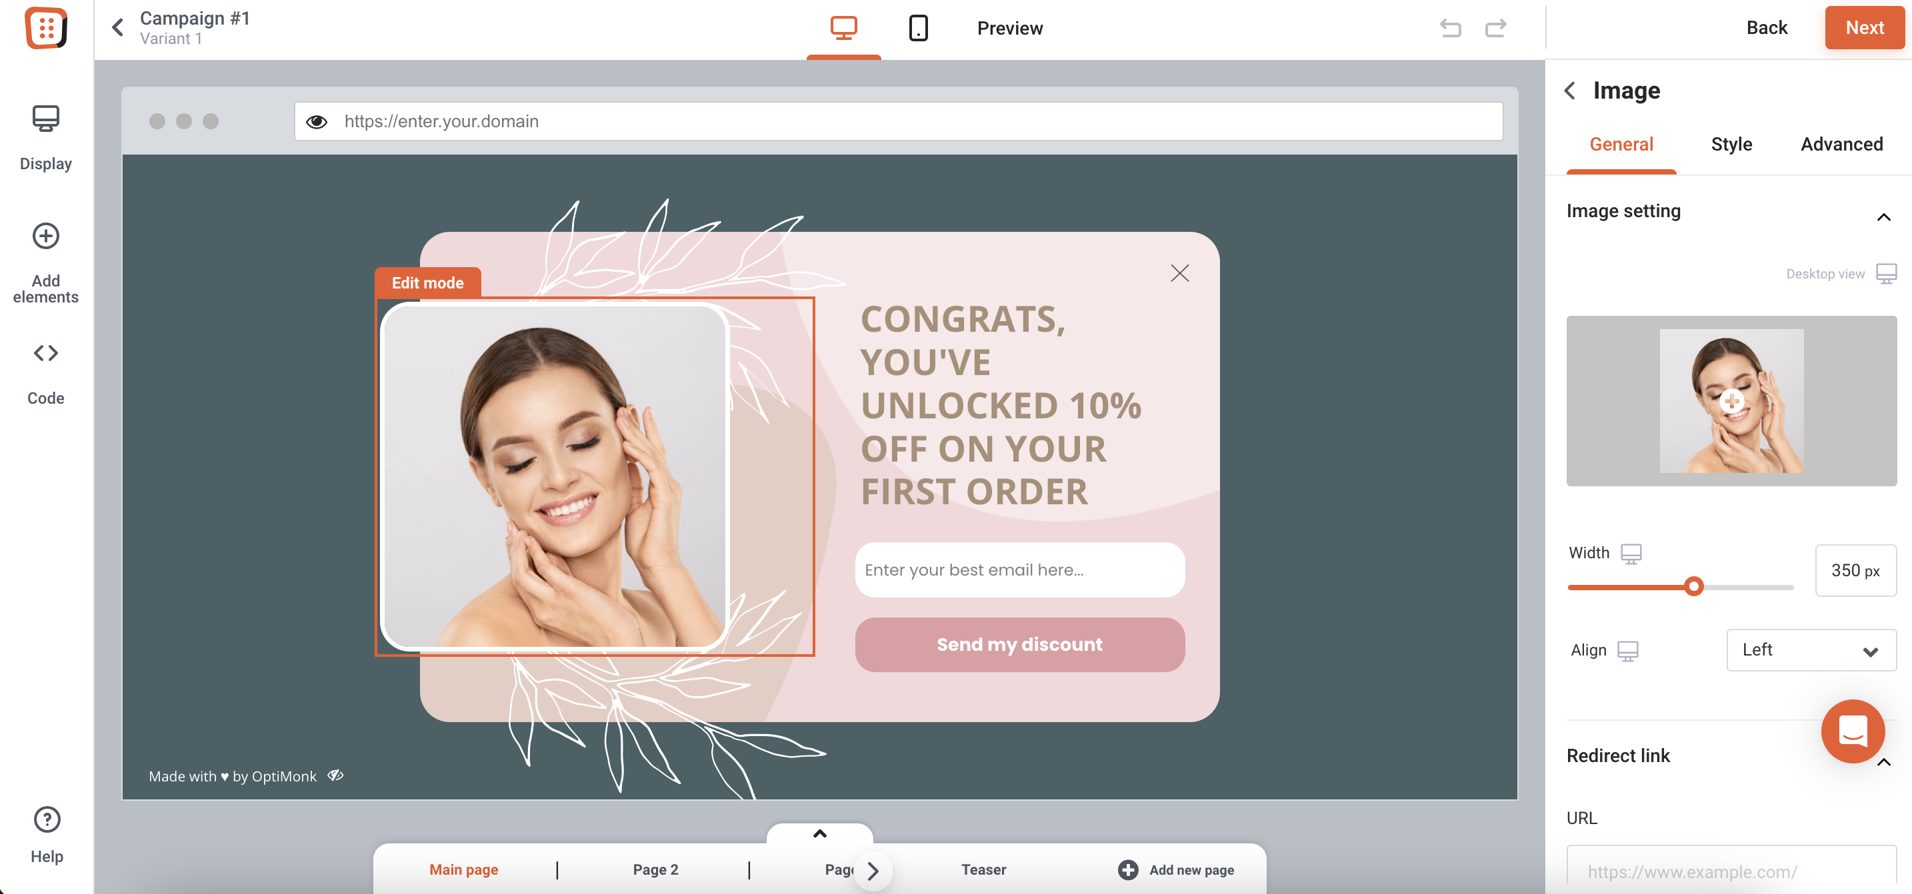Click the Back button
Image resolution: width=1912 pixels, height=894 pixels.
pos(1767,27)
